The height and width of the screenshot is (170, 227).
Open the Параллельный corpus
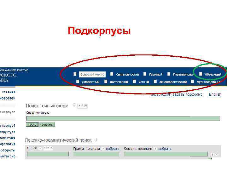pos(183,74)
